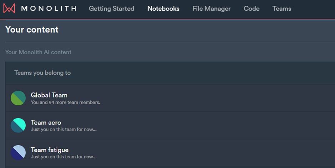Image resolution: width=335 pixels, height=168 pixels.
Task: Select the Teams navigation tab
Action: click(x=282, y=9)
